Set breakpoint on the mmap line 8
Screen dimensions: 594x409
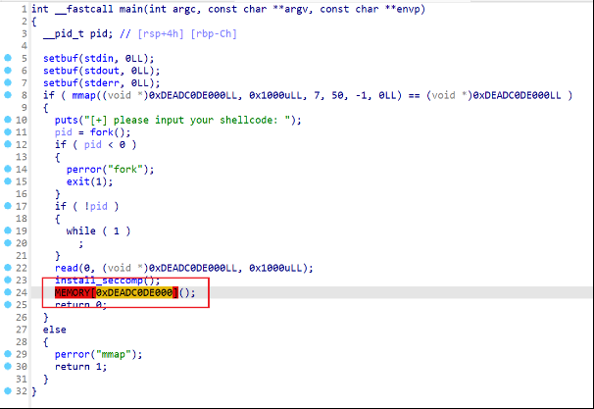point(8,95)
